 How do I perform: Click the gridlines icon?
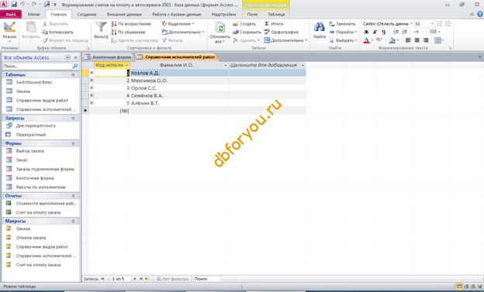437,40
